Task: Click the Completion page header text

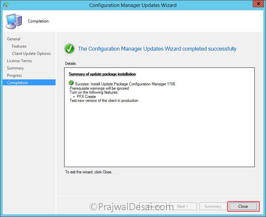Action: point(38,21)
